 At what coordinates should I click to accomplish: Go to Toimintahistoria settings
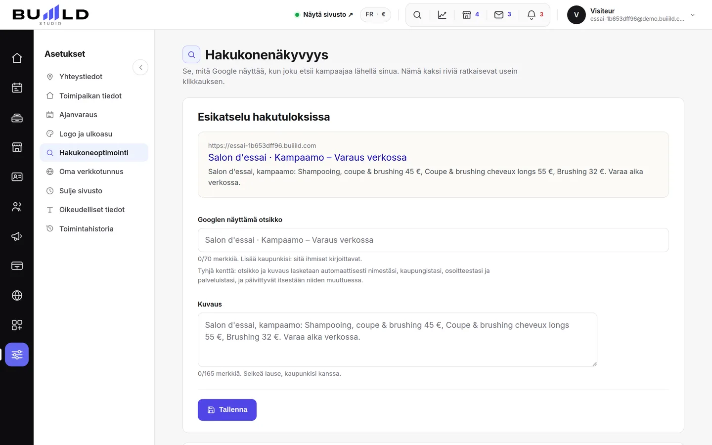click(94, 229)
